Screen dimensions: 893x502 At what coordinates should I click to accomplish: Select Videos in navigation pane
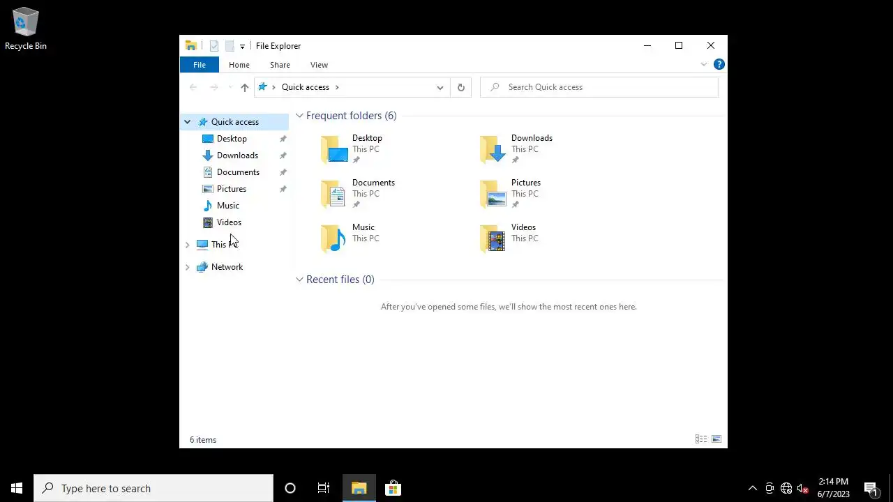pyautogui.click(x=229, y=222)
